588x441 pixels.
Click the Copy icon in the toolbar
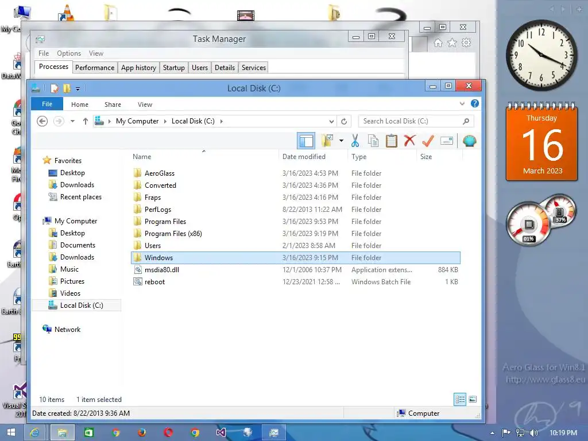(373, 141)
